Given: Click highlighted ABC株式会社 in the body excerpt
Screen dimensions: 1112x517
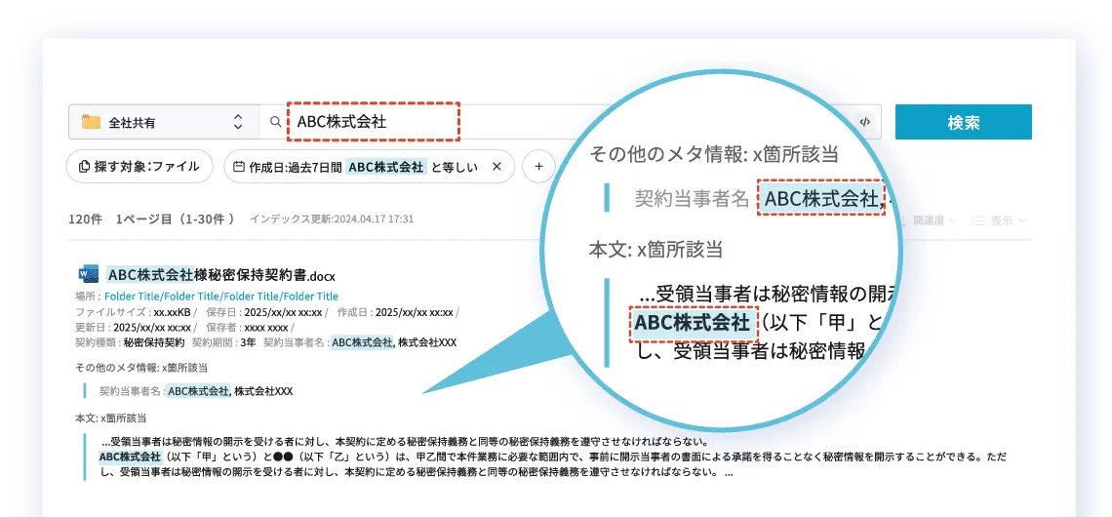Looking at the screenshot, I should 130,456.
